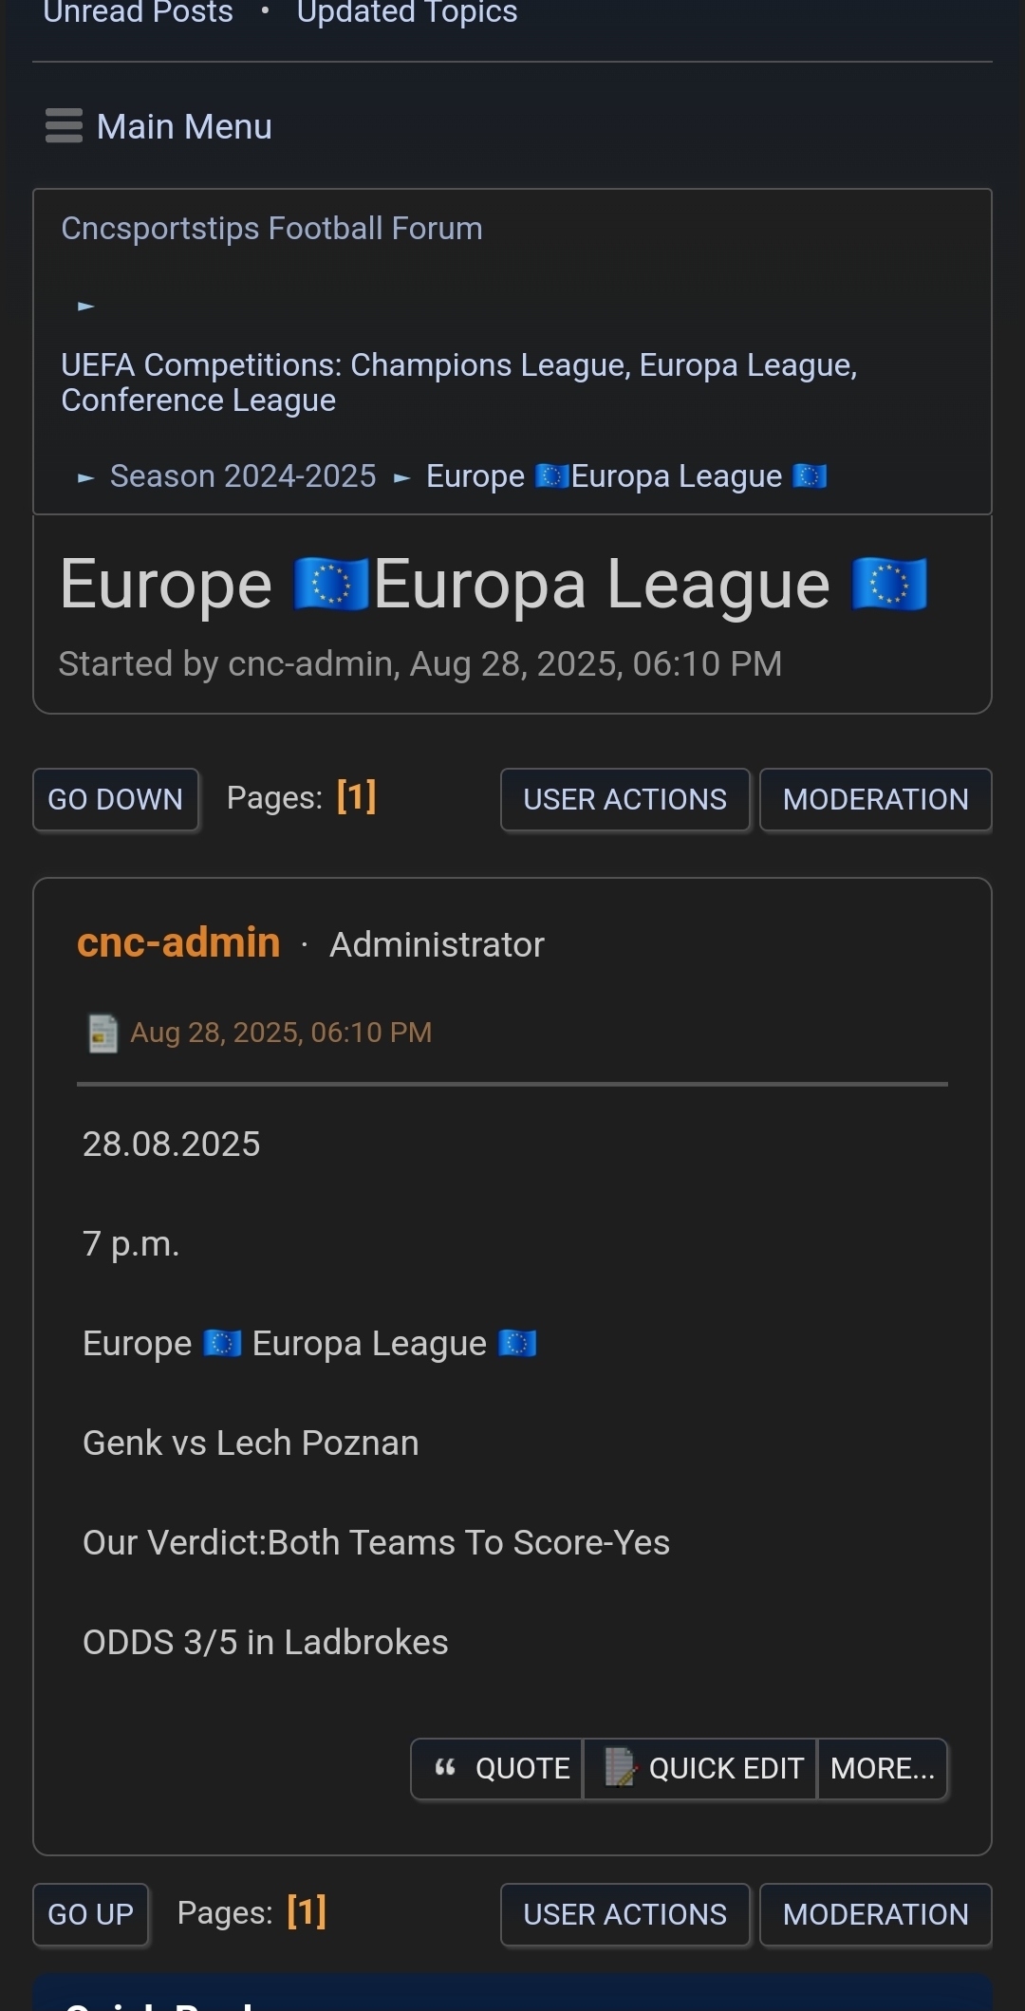The image size is (1025, 2011).
Task: Click the post document icon beside date
Action: point(102,1033)
